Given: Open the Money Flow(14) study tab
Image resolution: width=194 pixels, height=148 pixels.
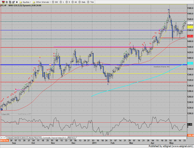Looking at the screenshot, I should [x=35, y=138].
